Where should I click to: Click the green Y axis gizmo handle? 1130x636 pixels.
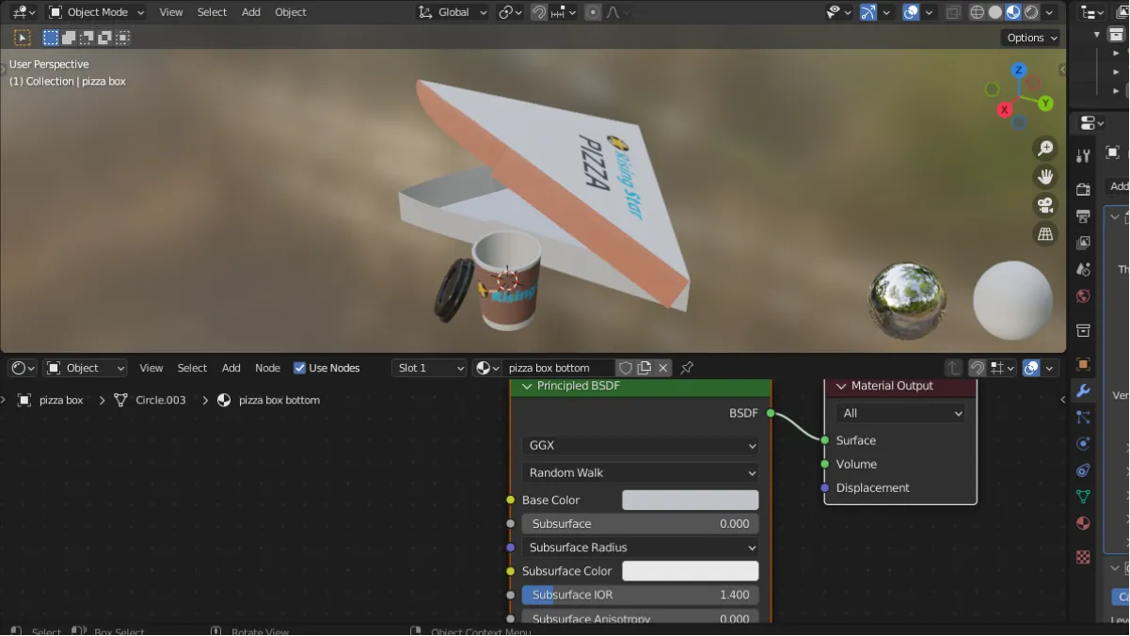[1046, 103]
